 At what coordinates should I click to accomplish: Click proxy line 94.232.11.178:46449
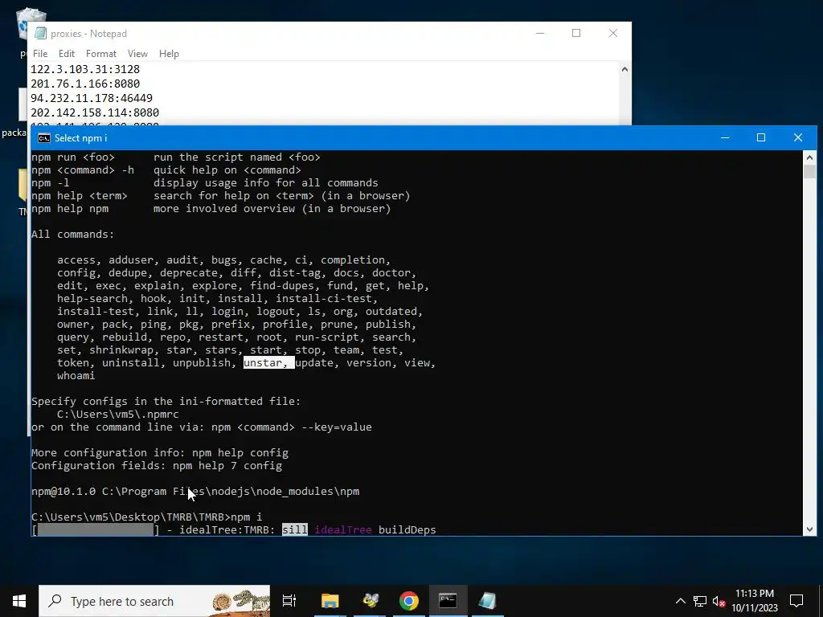(92, 98)
